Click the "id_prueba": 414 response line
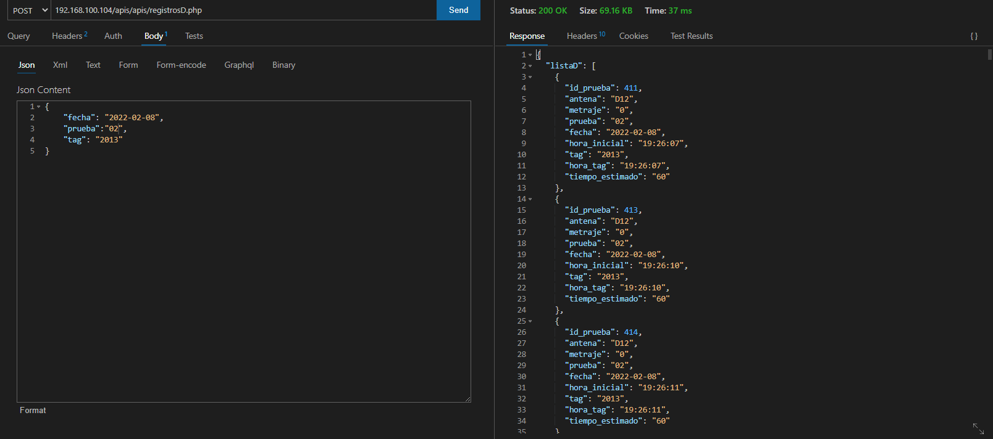This screenshot has height=439, width=993. [x=603, y=332]
